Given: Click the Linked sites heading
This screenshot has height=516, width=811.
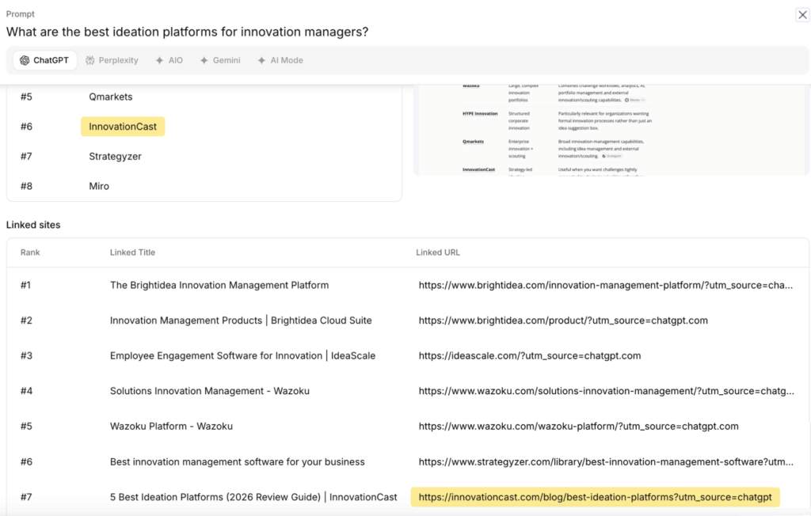Looking at the screenshot, I should point(33,225).
